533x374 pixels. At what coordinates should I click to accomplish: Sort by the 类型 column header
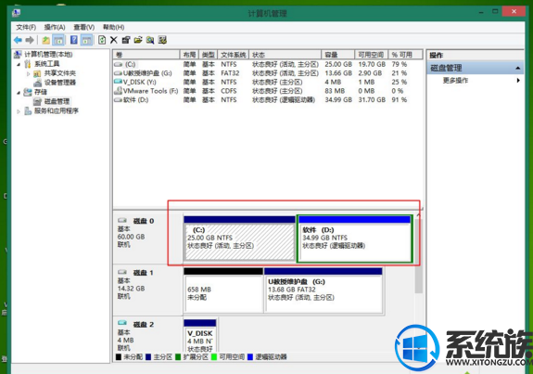209,55
